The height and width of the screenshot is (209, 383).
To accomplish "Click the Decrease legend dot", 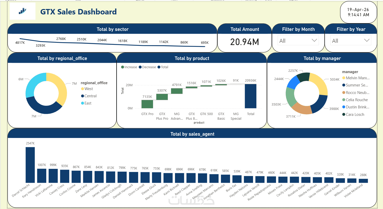I will point(140,67).
